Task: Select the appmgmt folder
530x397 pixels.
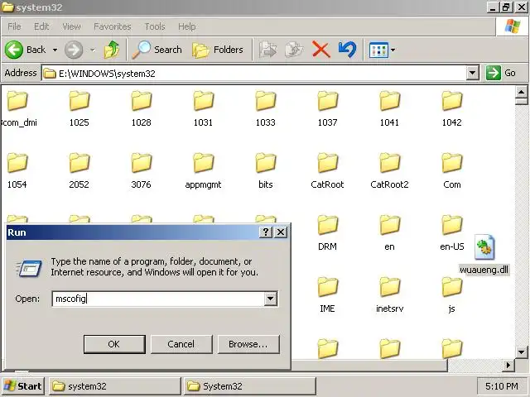Action: coord(203,171)
